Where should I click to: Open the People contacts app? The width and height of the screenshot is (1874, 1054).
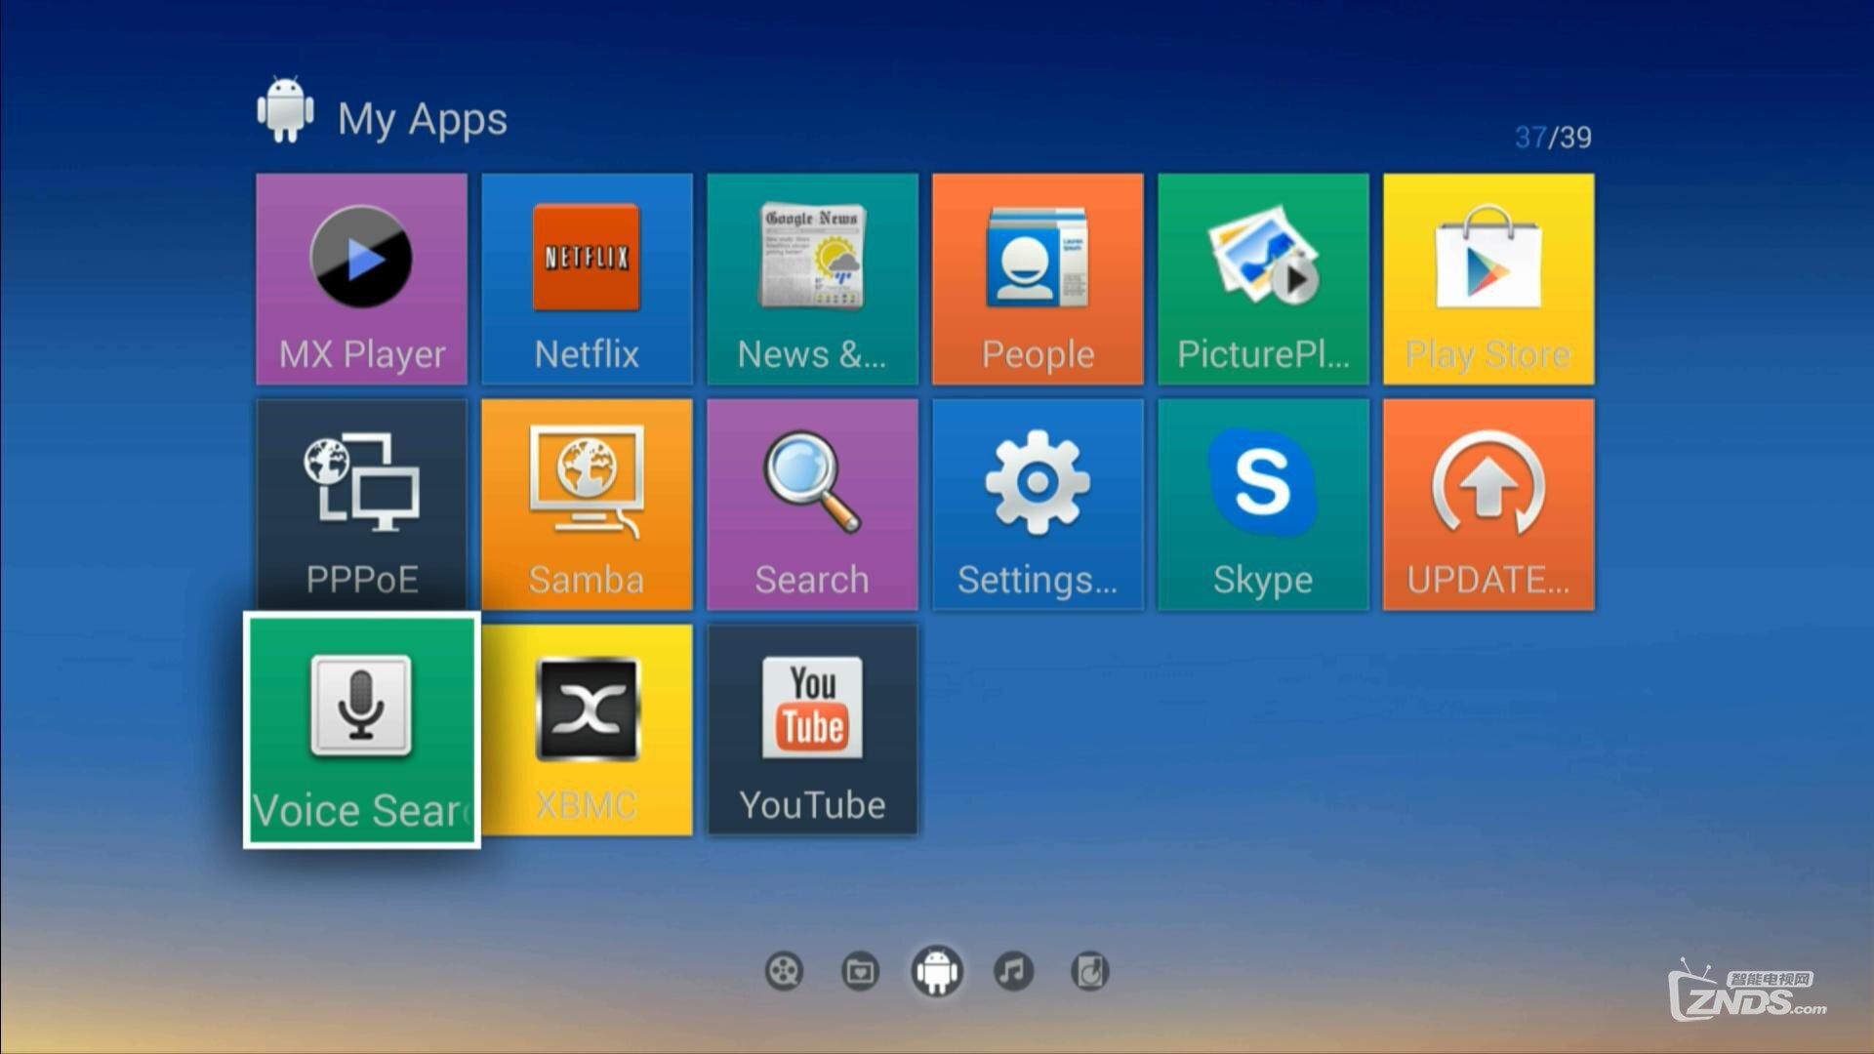click(1038, 279)
